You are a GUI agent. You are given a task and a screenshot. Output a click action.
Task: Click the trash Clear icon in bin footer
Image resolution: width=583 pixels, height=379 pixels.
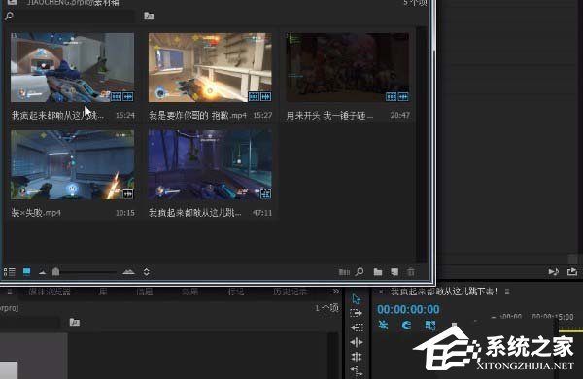click(x=411, y=272)
